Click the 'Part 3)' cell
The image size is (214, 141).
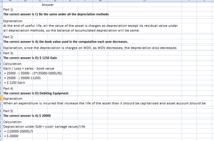(x=8, y=53)
